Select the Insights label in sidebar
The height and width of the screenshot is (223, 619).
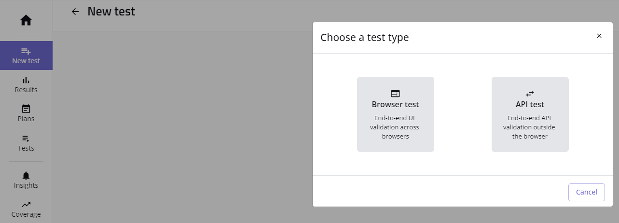[26, 185]
